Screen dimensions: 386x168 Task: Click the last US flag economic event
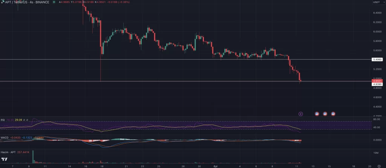[x=333, y=113]
